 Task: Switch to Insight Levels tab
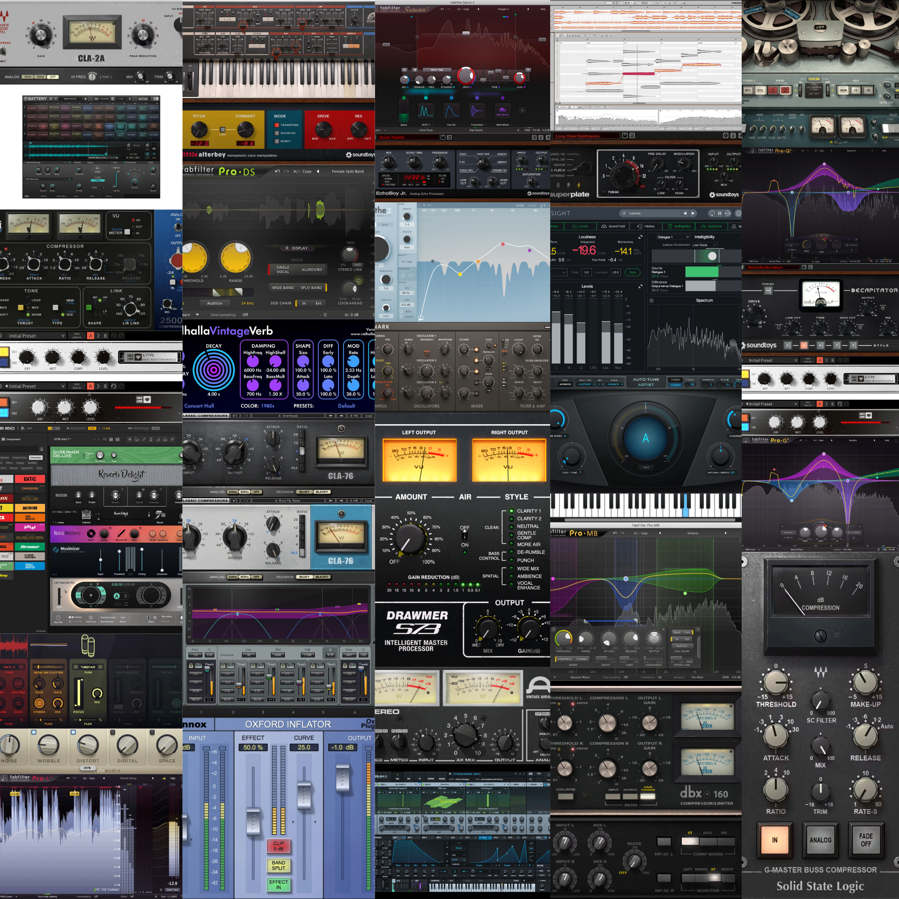580,226
